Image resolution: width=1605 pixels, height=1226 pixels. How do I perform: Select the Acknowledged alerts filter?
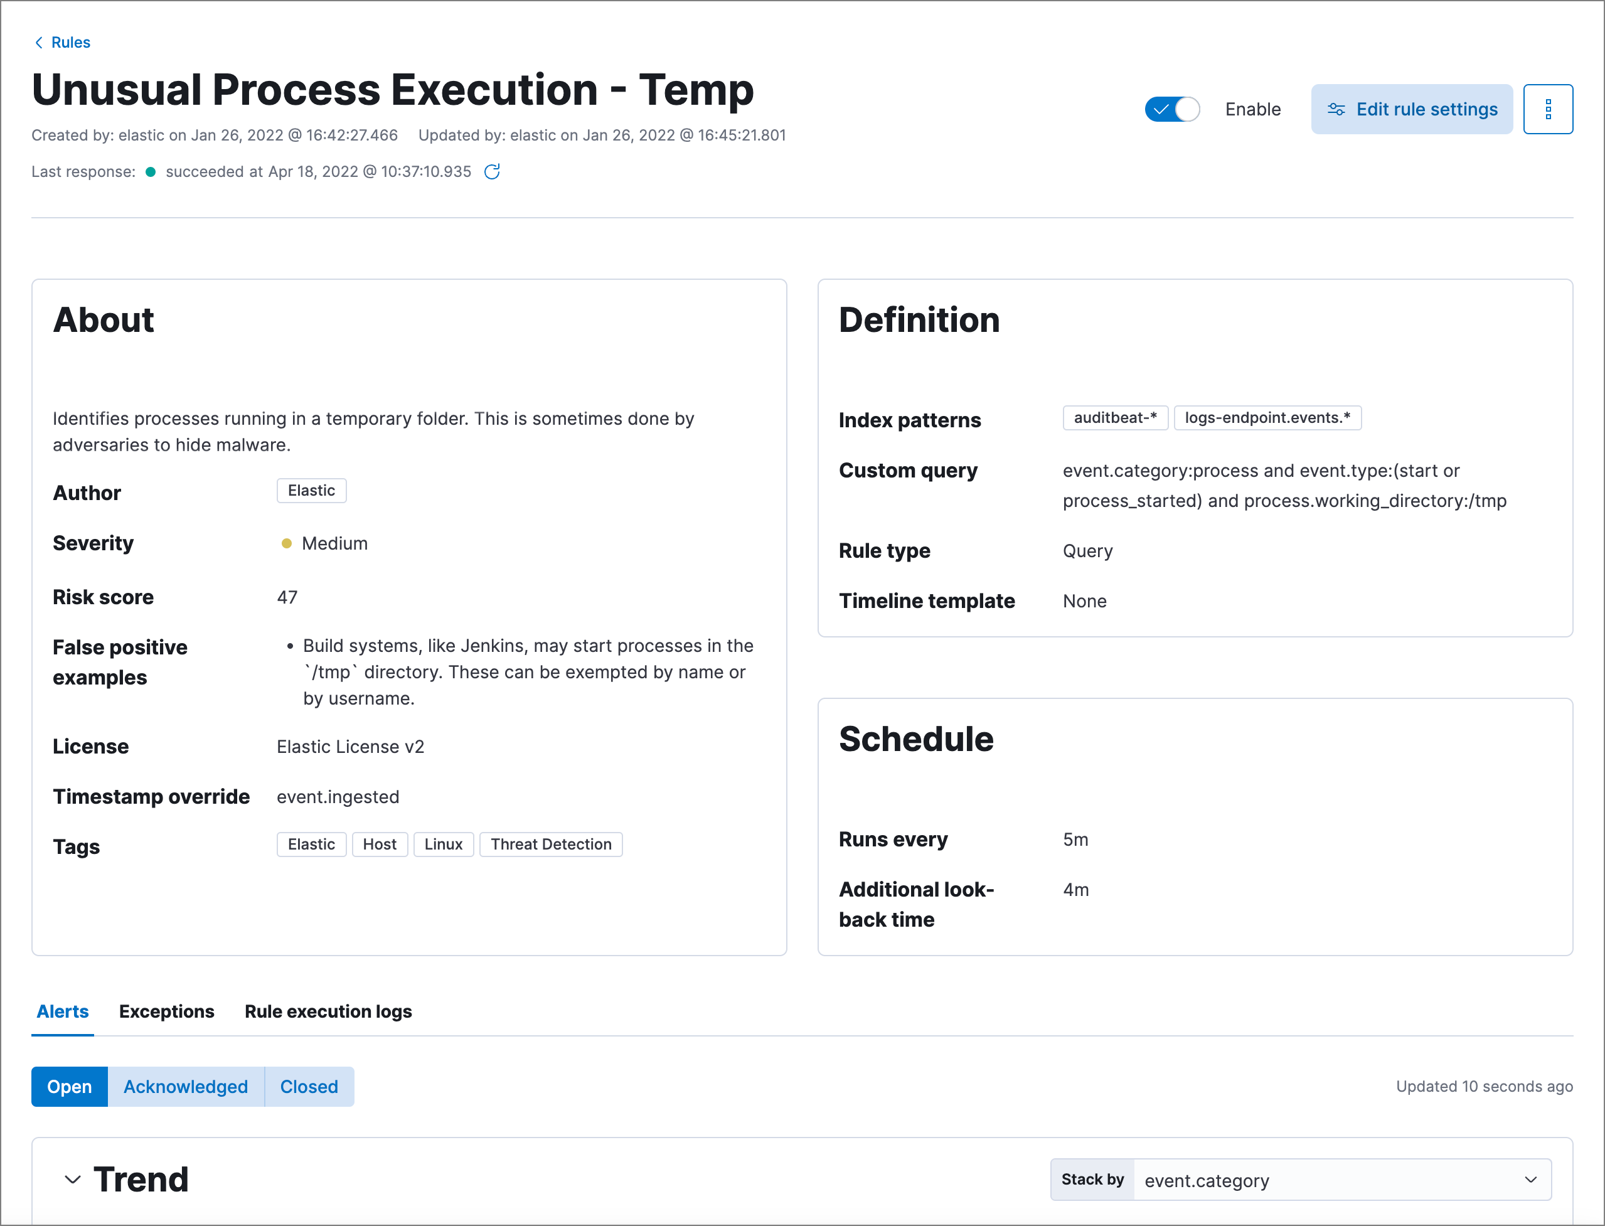[x=184, y=1085]
